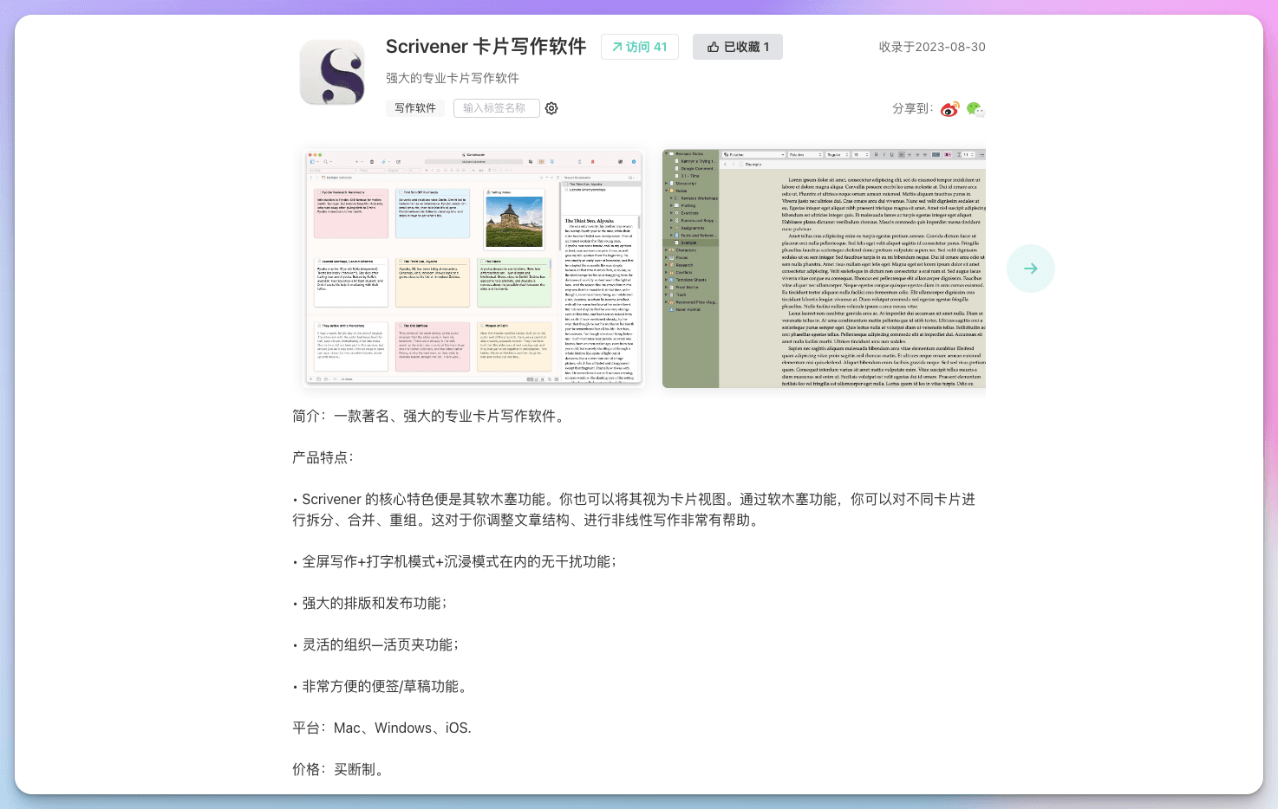
Task: Click the 输入标签名称 tag input field
Action: (497, 108)
